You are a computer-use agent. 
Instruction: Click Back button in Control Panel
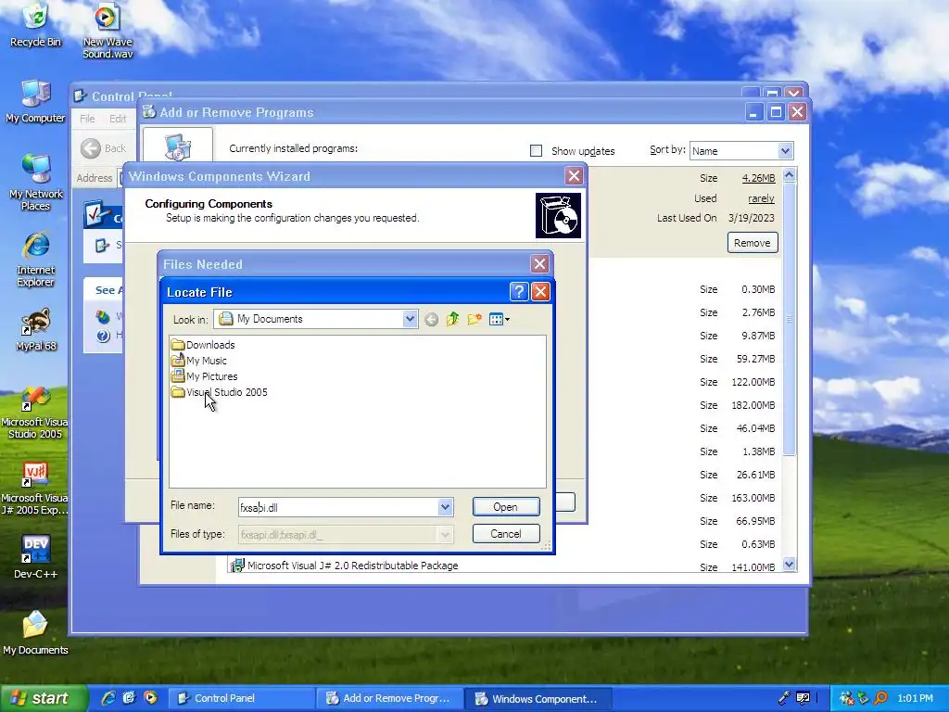[104, 148]
